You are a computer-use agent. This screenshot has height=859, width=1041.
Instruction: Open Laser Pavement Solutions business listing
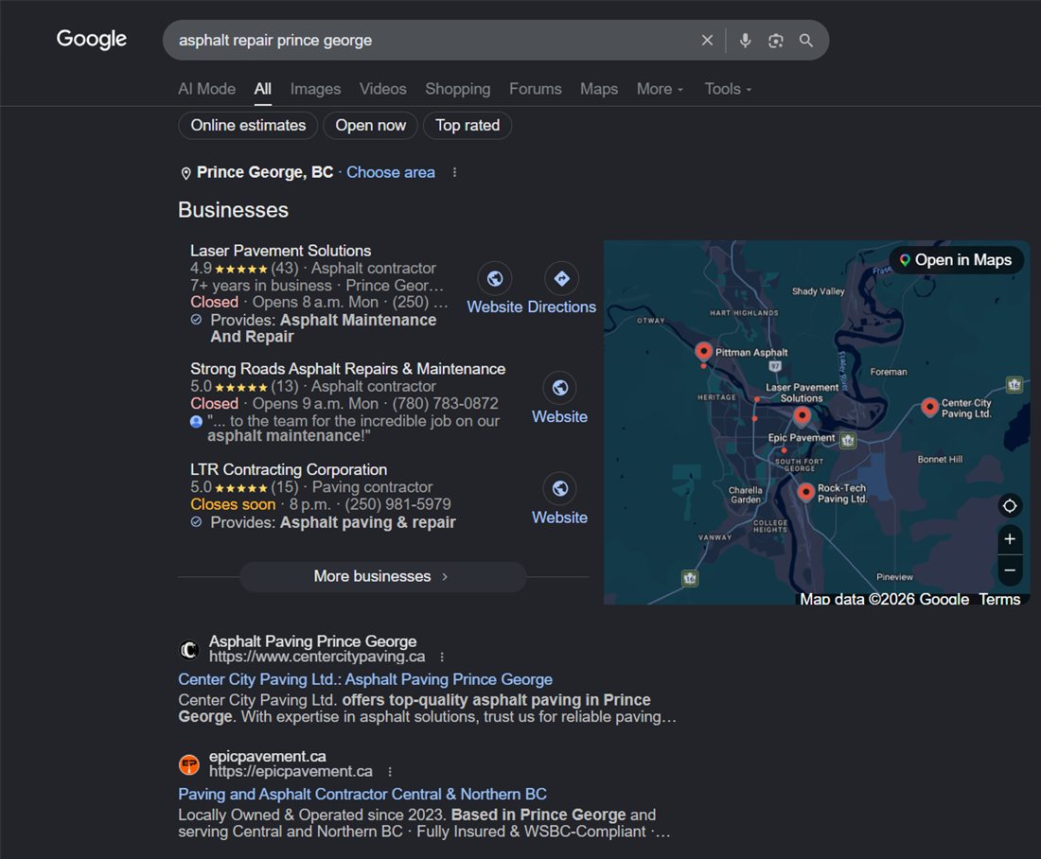click(x=281, y=251)
